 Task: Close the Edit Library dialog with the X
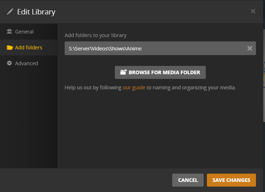[x=253, y=11]
